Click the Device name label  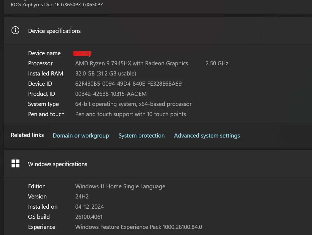[44, 53]
